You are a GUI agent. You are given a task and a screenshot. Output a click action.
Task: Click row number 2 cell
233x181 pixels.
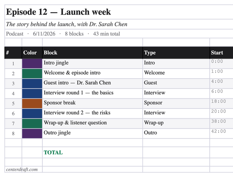(13, 74)
